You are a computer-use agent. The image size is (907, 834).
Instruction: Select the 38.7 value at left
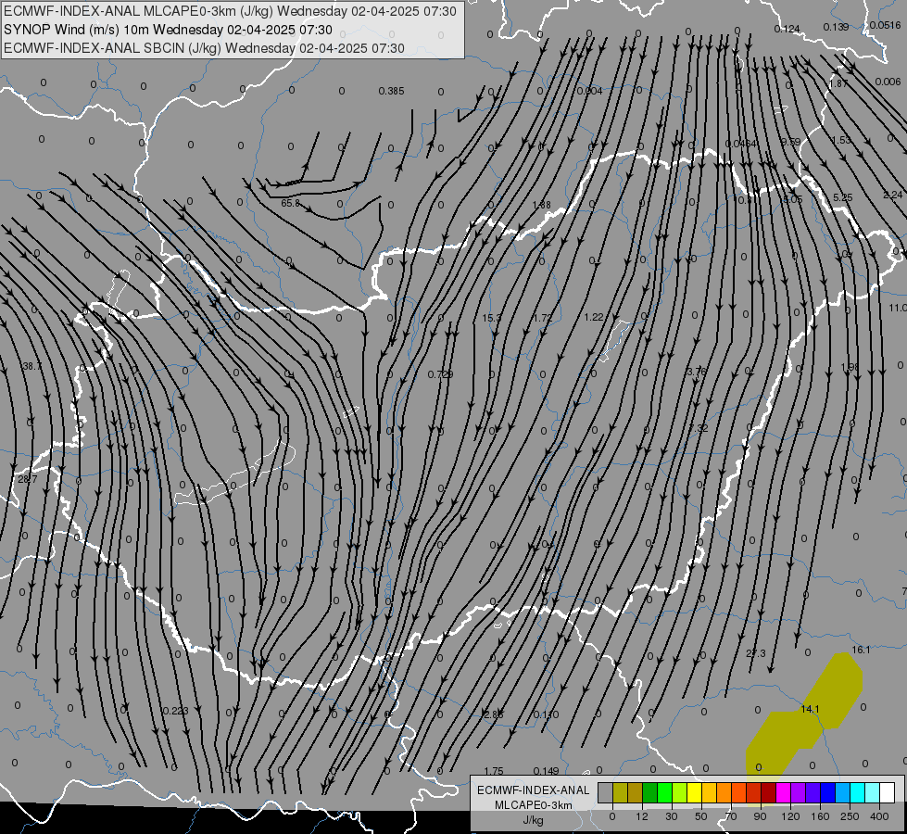[x=31, y=366]
